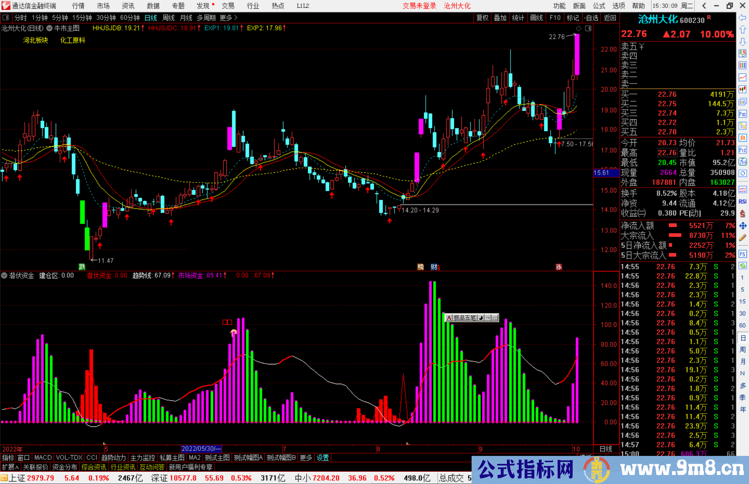Open the 行情 menu in the top bar
Viewport: 749px width, 484px height.
click(x=78, y=6)
